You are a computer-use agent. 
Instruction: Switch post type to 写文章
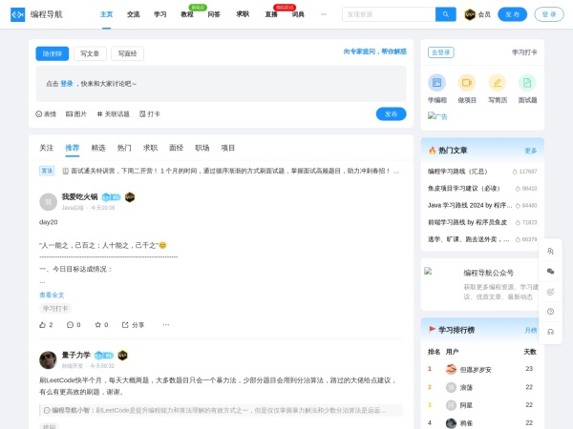90,53
